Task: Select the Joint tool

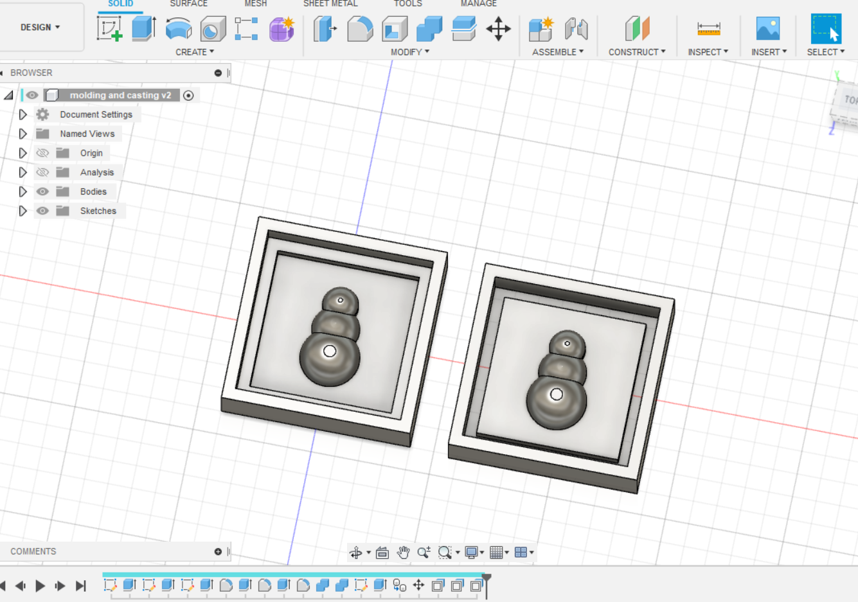Action: [x=576, y=29]
